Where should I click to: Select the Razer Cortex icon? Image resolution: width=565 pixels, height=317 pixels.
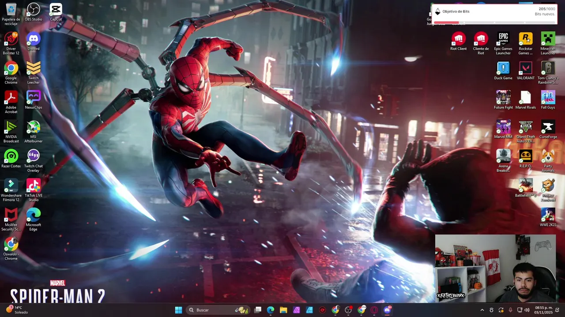(x=11, y=159)
